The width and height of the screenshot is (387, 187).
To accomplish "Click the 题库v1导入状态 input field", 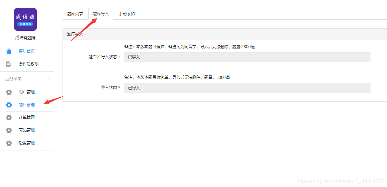I will (247, 57).
